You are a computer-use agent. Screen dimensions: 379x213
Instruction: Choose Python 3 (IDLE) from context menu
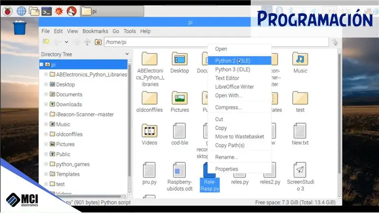(x=240, y=69)
